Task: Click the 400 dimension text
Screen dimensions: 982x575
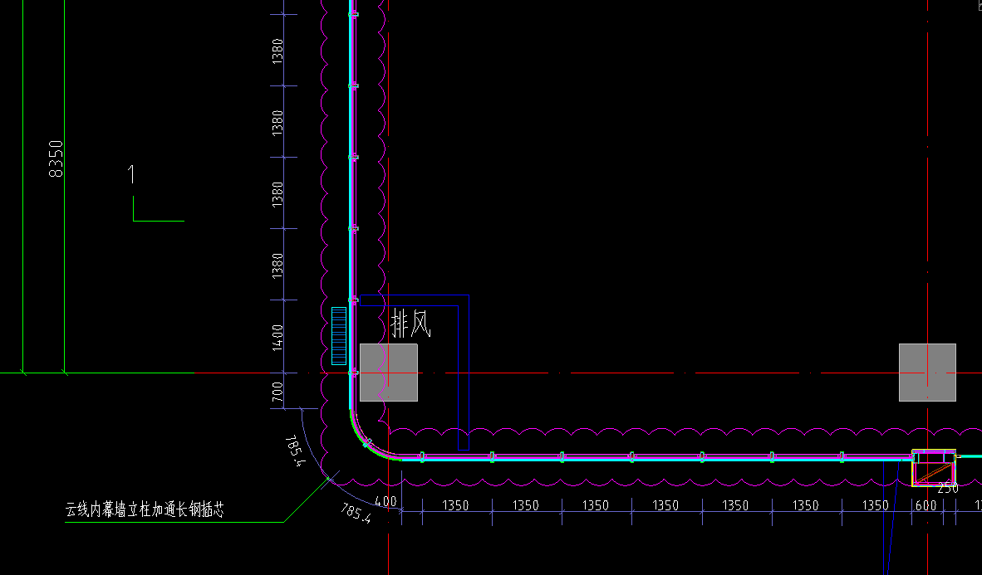Action: click(386, 503)
